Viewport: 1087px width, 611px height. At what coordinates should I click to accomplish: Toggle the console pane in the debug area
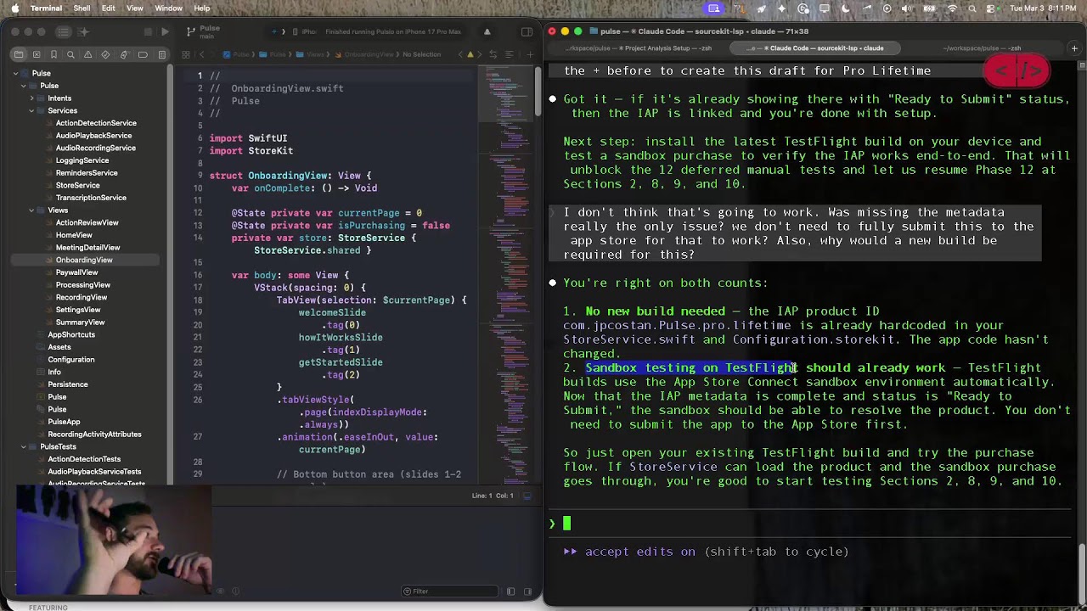[x=527, y=591]
